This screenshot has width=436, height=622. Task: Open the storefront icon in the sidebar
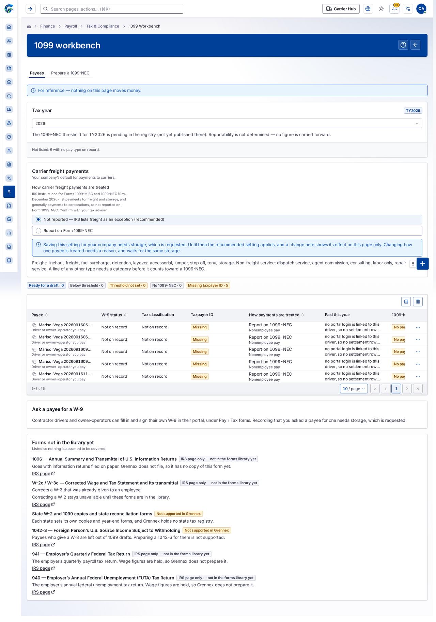9,219
